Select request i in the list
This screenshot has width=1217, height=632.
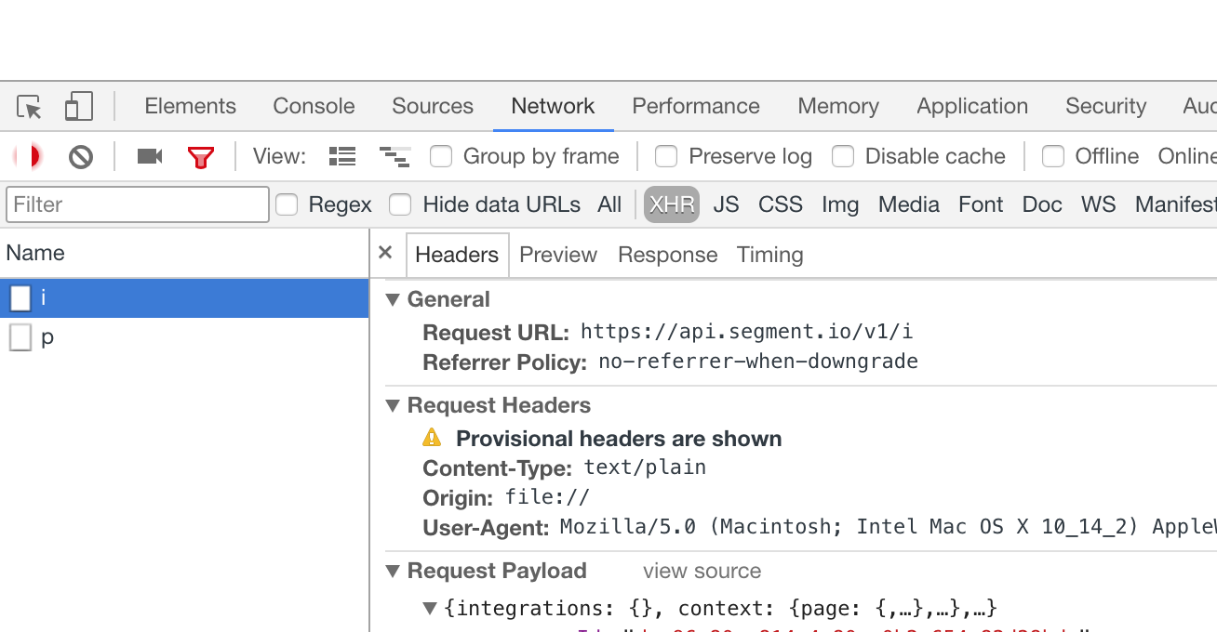click(x=184, y=298)
